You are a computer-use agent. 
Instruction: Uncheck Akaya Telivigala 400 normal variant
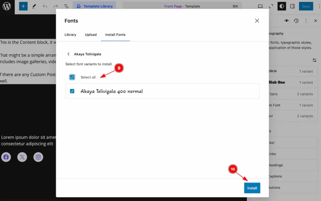click(x=72, y=91)
